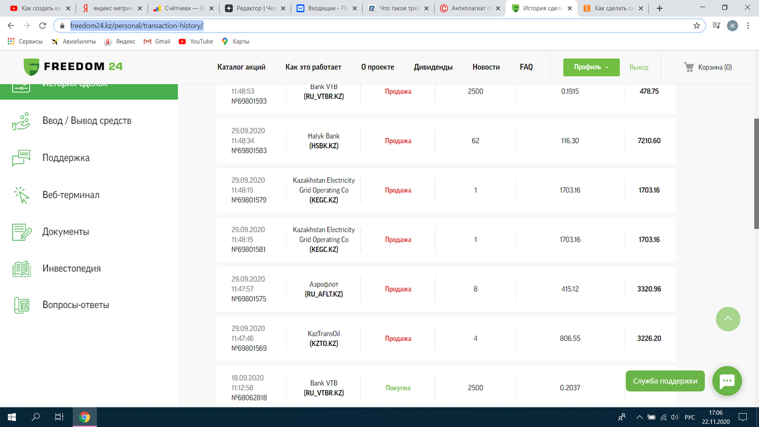
Task: Show hidden system tray icons
Action: [x=640, y=418]
